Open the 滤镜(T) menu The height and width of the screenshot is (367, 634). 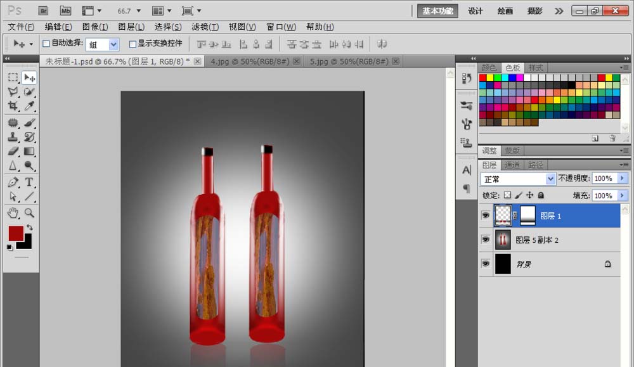click(205, 27)
